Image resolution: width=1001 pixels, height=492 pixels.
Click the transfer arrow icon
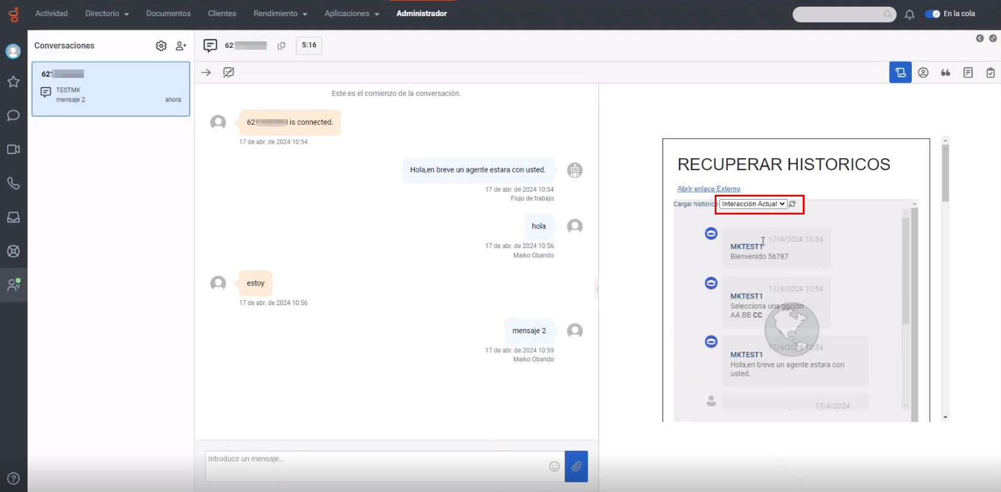coord(206,73)
